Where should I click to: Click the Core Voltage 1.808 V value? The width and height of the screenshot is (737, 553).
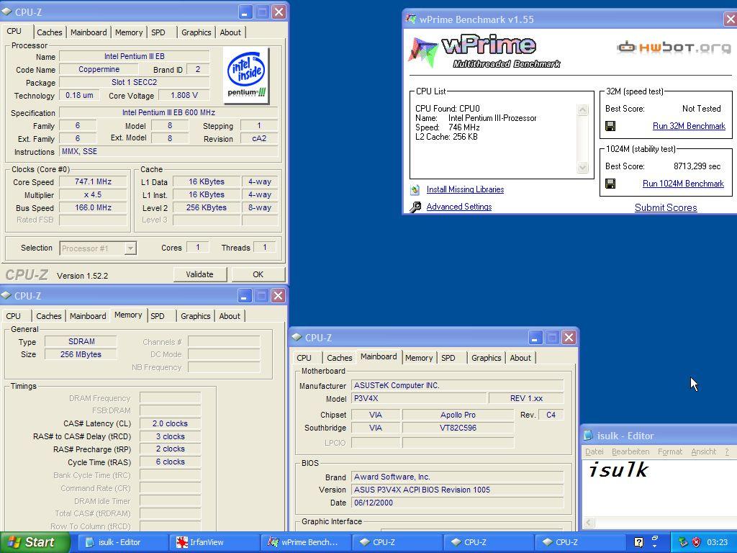click(184, 95)
